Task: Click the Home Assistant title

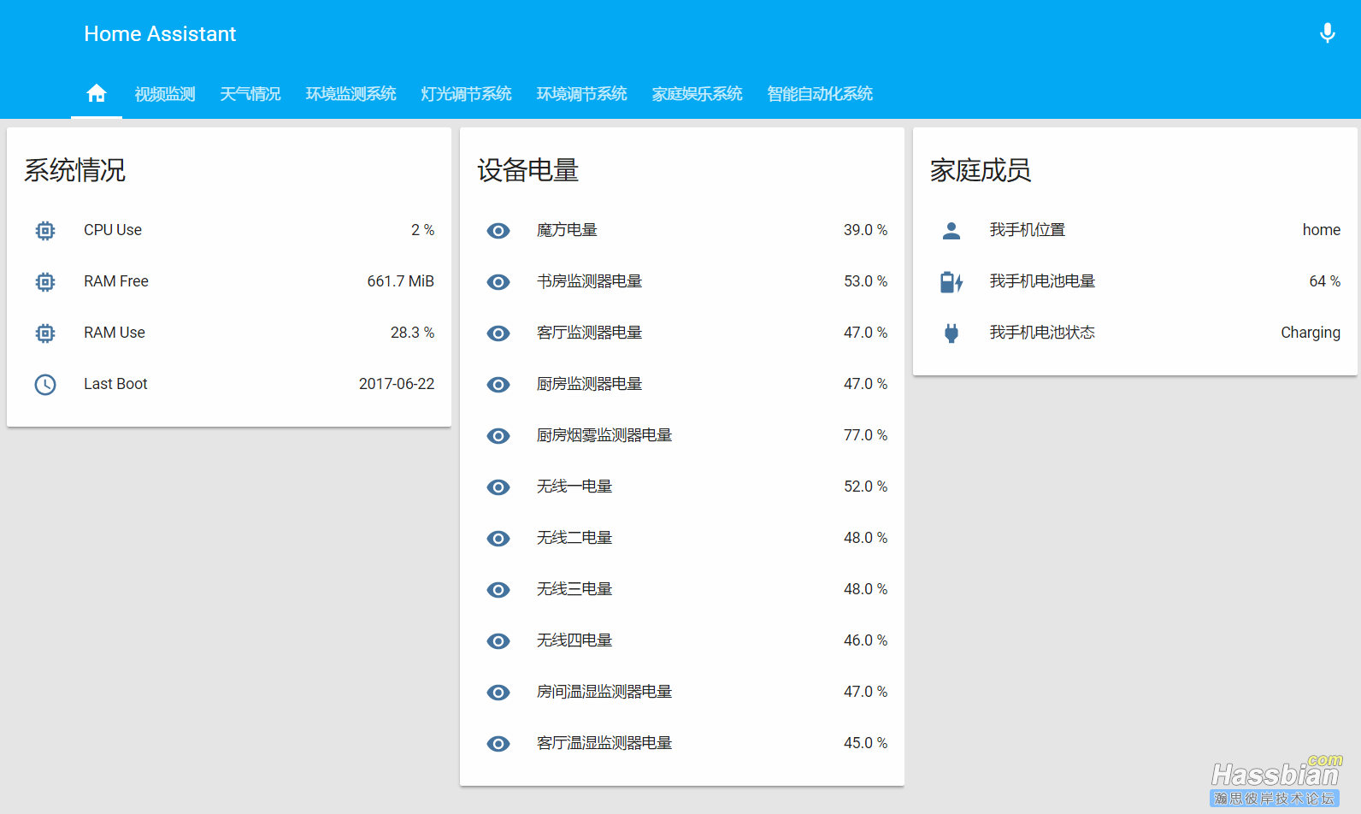Action: point(160,33)
